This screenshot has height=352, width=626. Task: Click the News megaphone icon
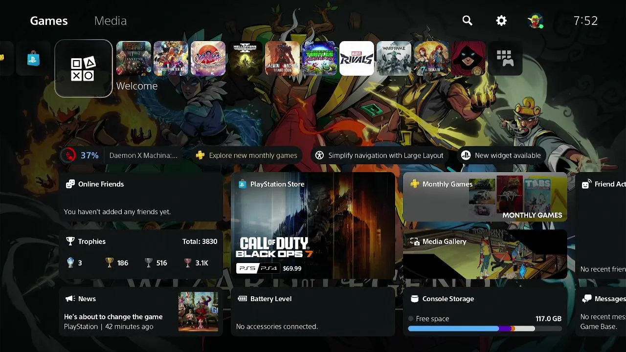coord(70,299)
